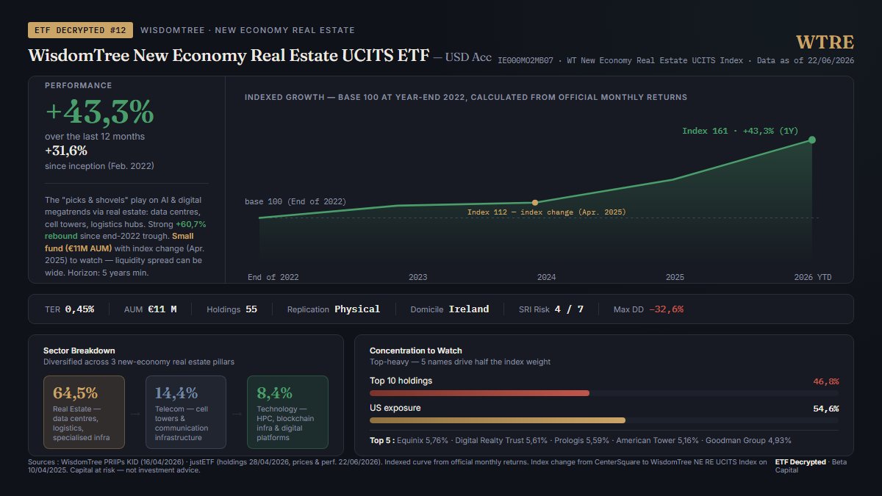Click the Replication Physical stat
The width and height of the screenshot is (882, 496).
pyautogui.click(x=334, y=309)
